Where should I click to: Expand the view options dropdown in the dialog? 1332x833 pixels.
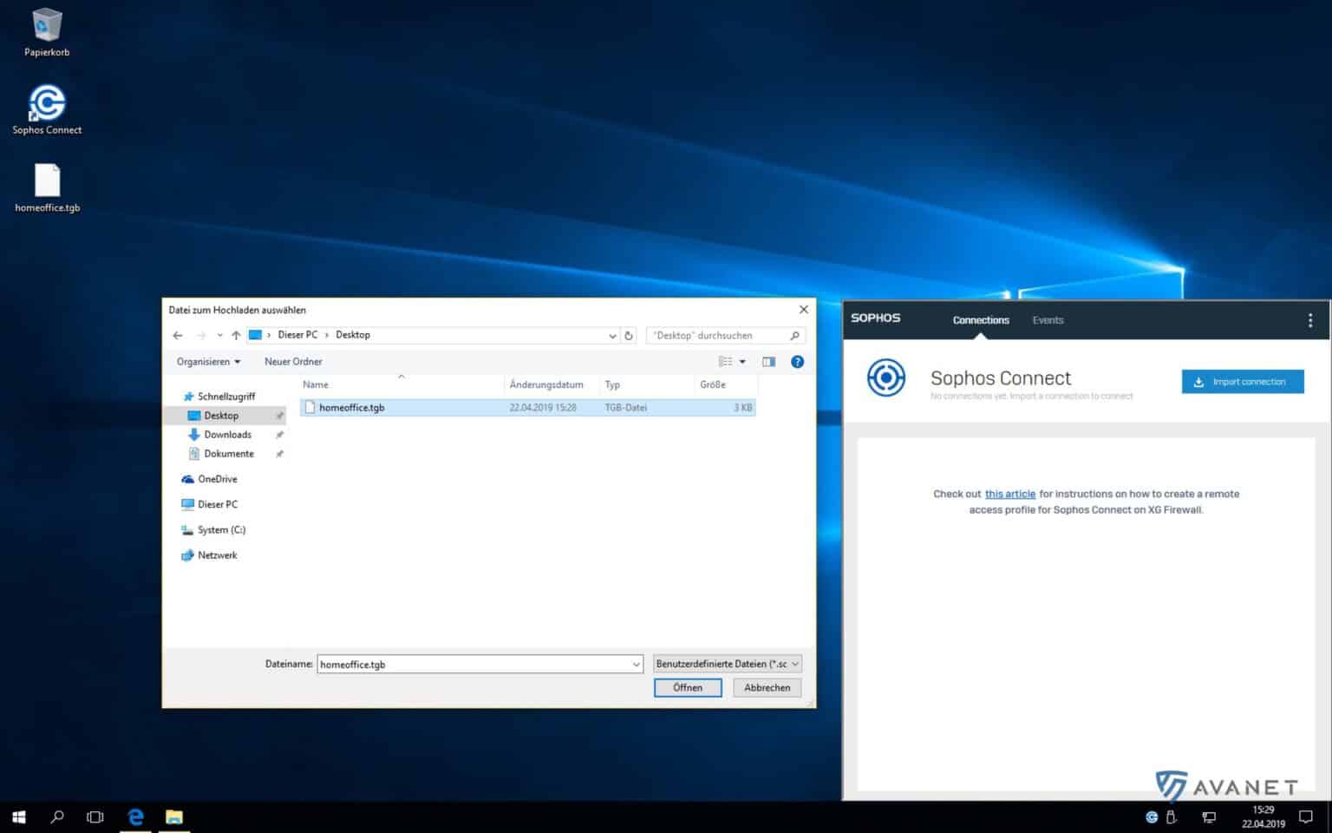[x=742, y=362]
